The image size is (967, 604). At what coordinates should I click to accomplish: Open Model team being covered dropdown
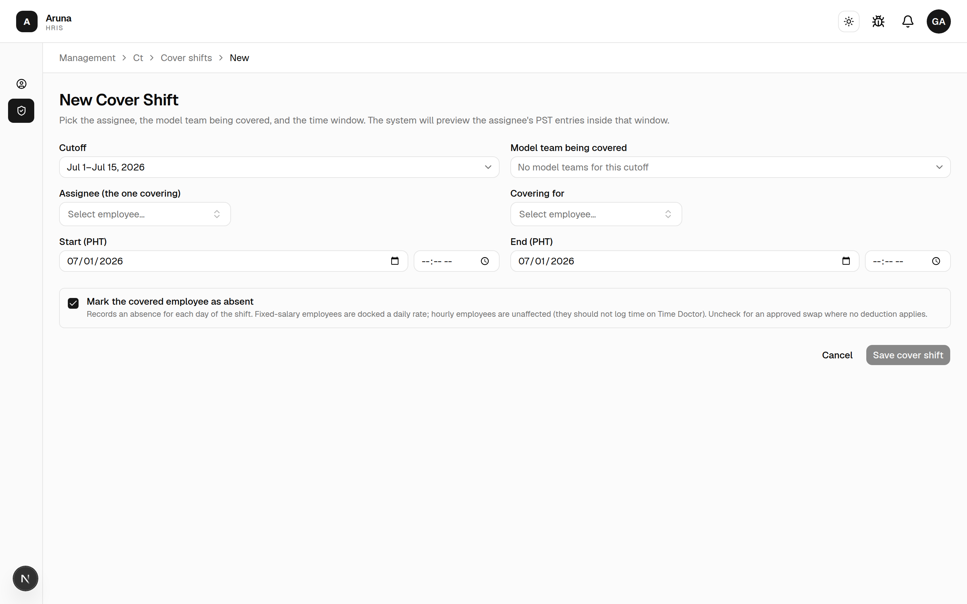(730, 167)
